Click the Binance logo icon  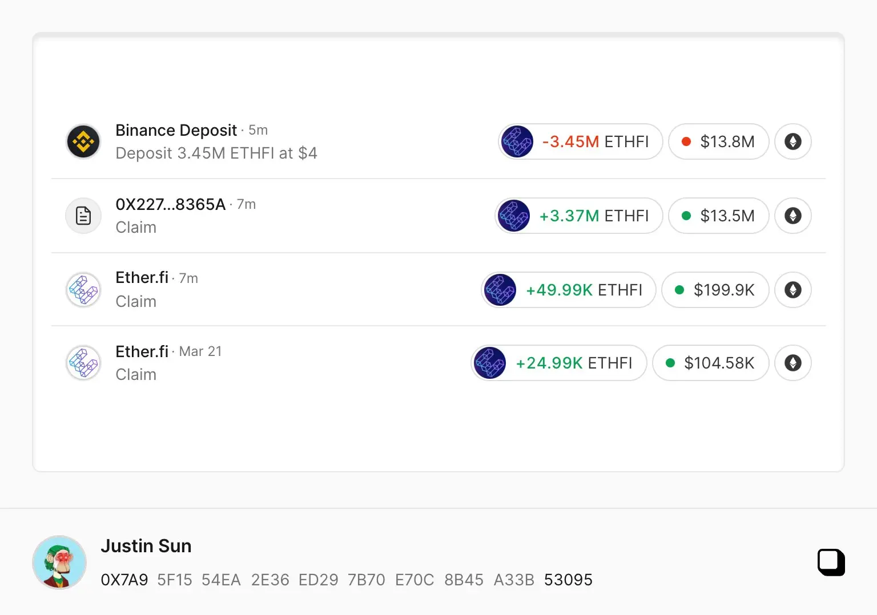tap(83, 141)
